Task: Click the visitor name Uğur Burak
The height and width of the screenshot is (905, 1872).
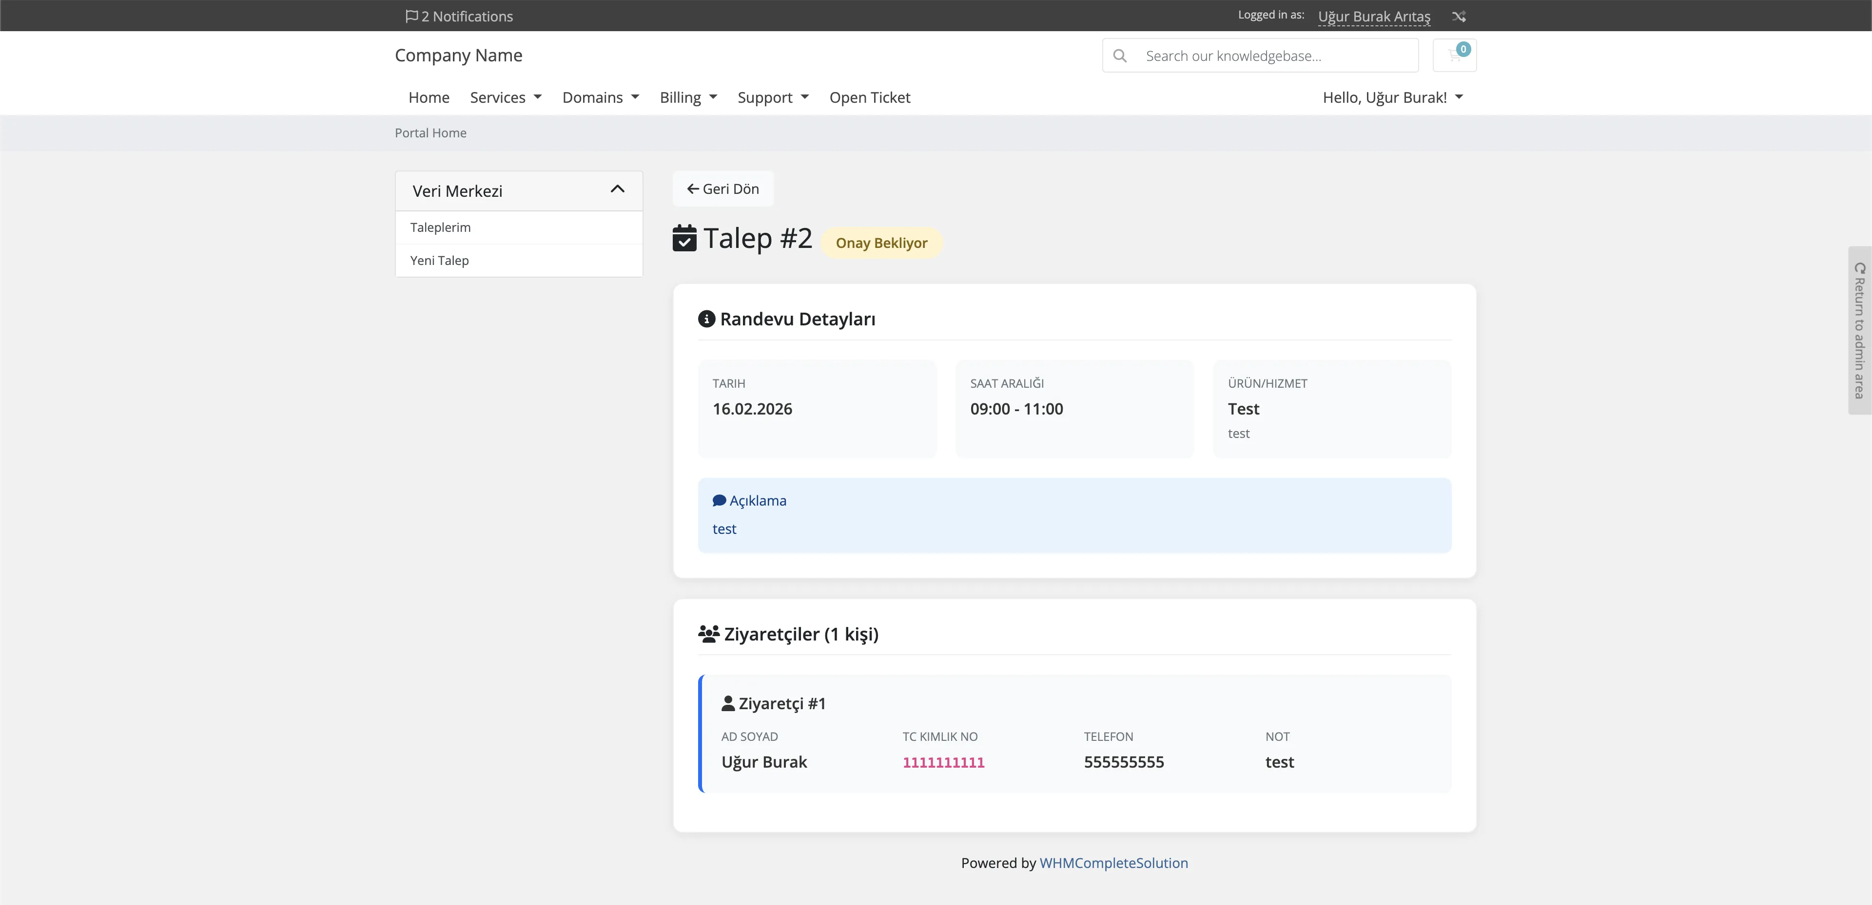Action: [x=764, y=762]
